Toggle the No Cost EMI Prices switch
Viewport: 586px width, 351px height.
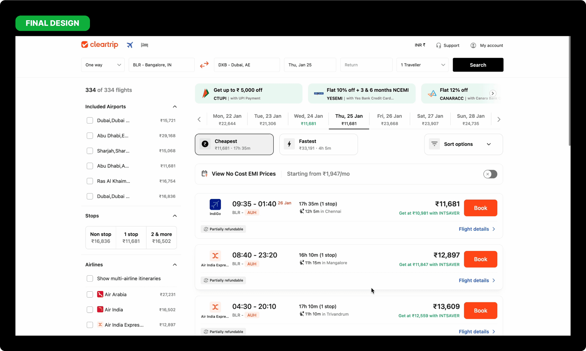pos(490,174)
